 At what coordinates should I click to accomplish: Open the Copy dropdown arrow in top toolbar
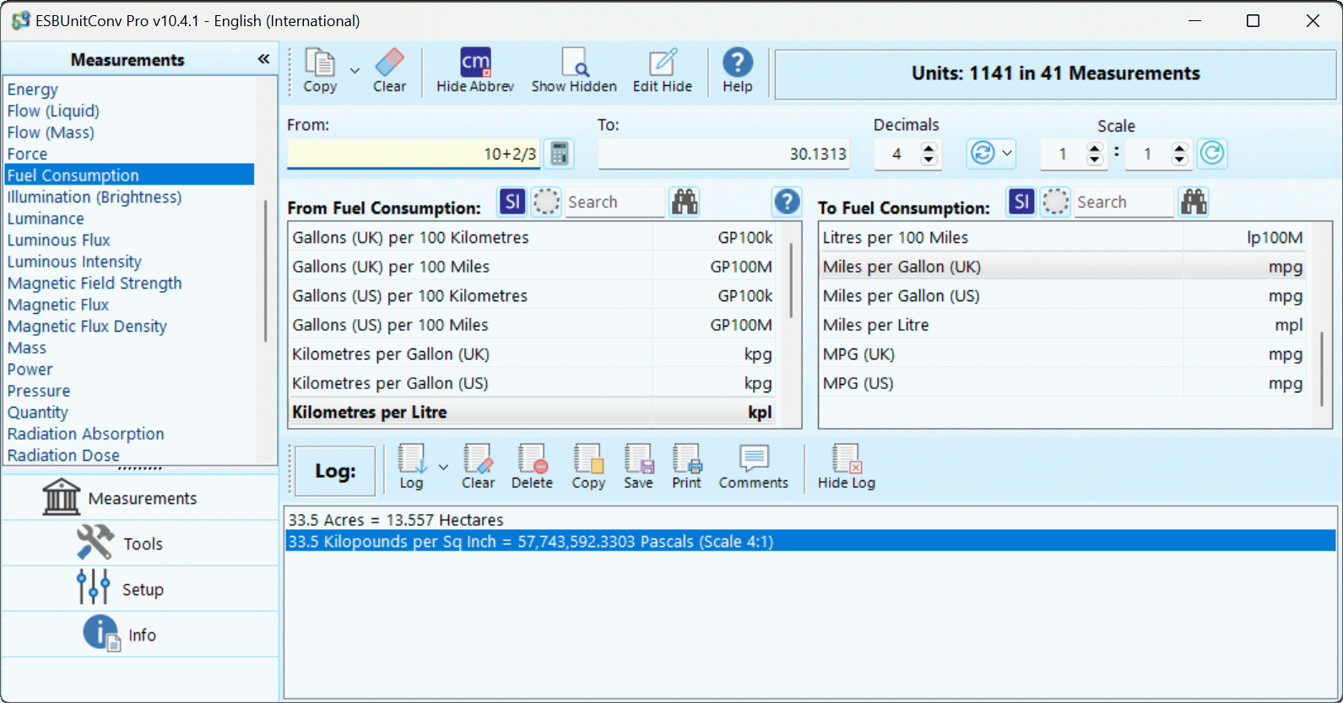(x=355, y=71)
